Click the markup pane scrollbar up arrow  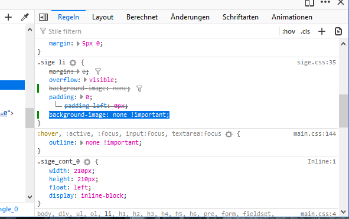[30, 30]
